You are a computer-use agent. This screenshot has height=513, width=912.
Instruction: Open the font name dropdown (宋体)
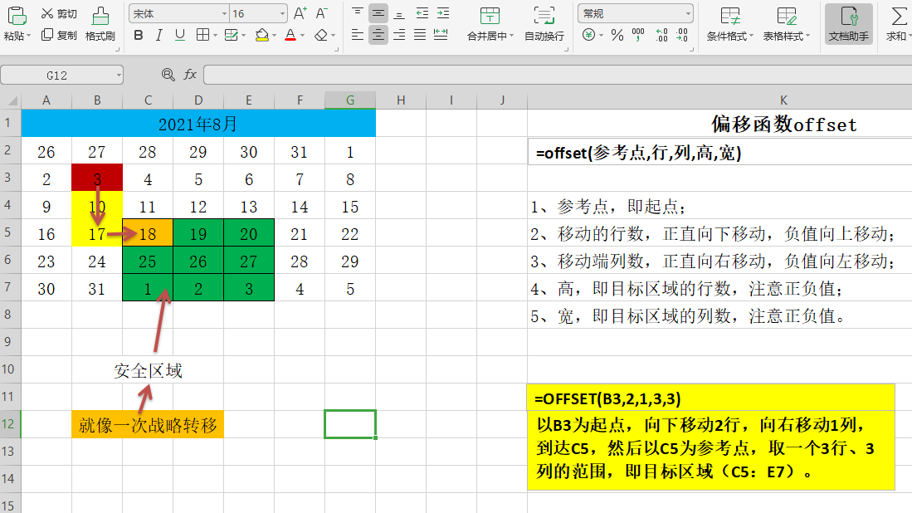point(224,13)
